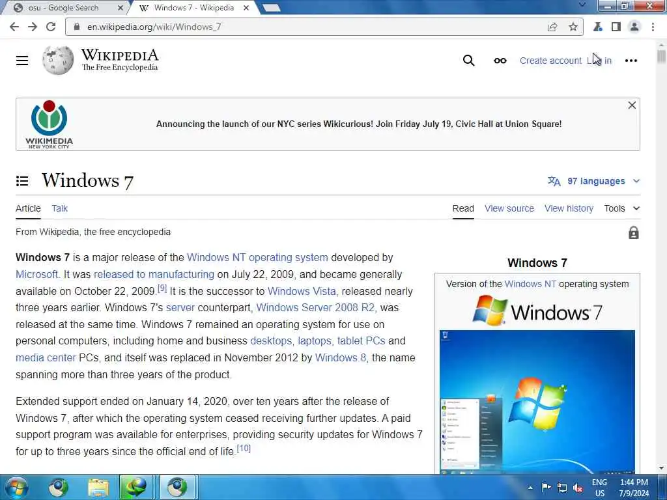Follow the Windows 8 link

[340, 357]
